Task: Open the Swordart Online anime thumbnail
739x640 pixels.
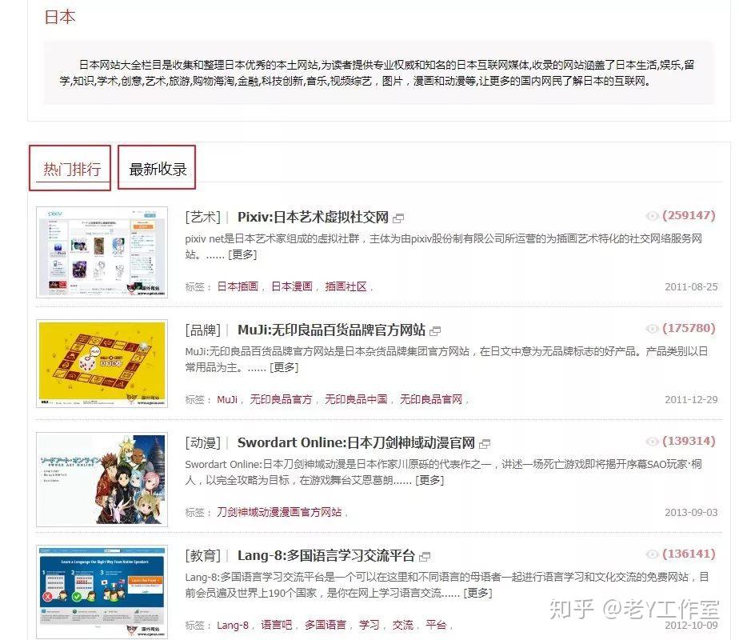Action: click(102, 478)
